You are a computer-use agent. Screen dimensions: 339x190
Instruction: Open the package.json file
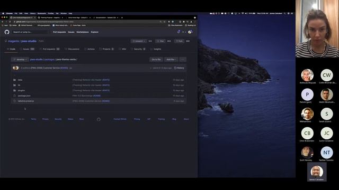click(x=24, y=96)
